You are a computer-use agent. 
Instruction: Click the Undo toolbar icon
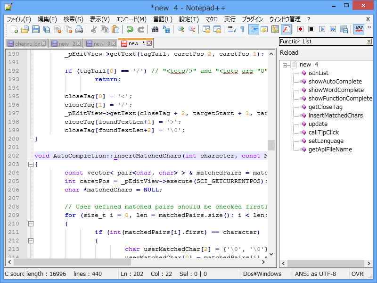tap(130, 29)
